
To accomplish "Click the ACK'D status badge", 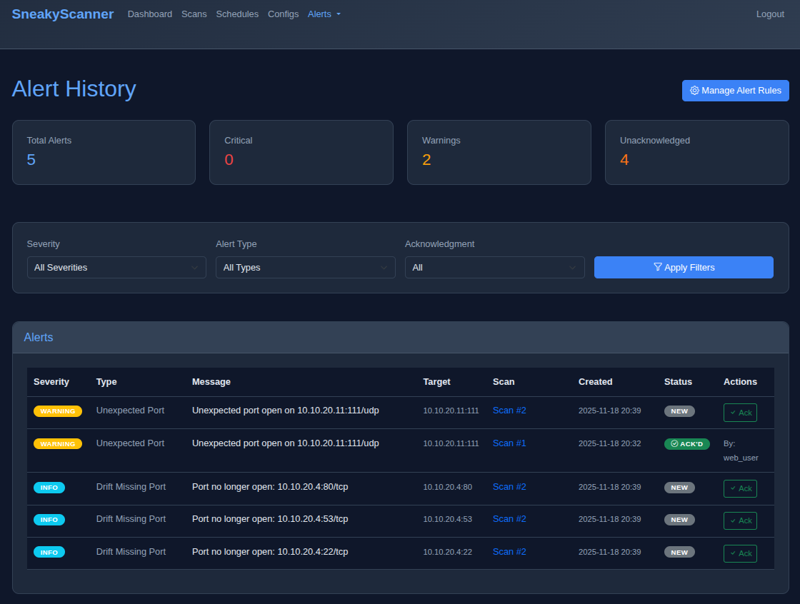I will [x=686, y=444].
